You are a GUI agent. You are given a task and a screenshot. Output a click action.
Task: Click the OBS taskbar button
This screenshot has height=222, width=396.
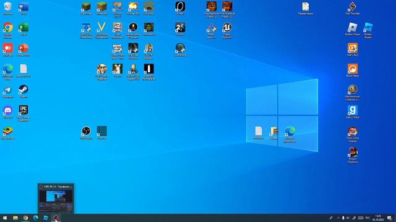(56, 218)
